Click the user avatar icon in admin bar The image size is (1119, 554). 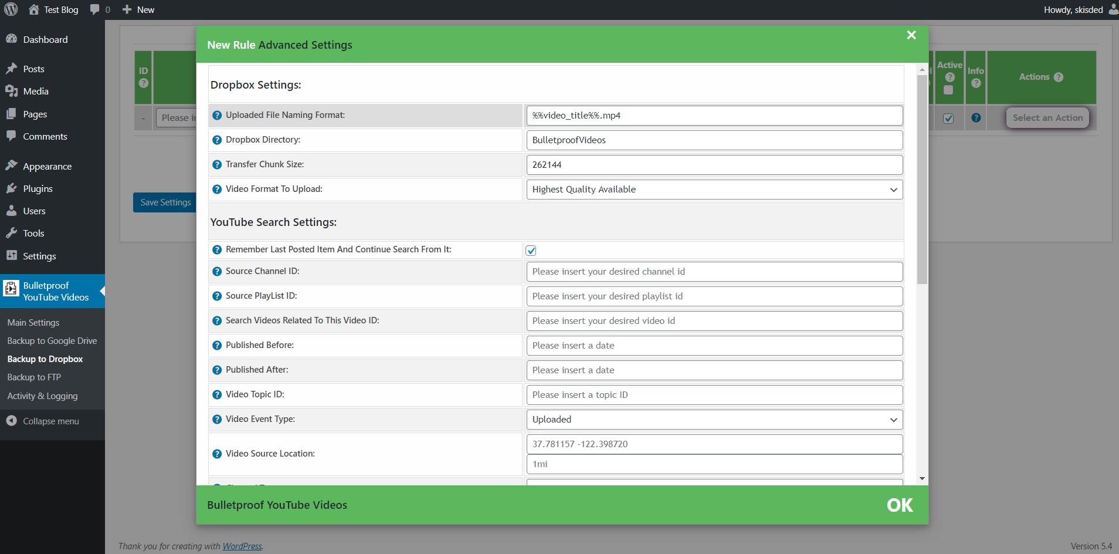(x=1113, y=9)
